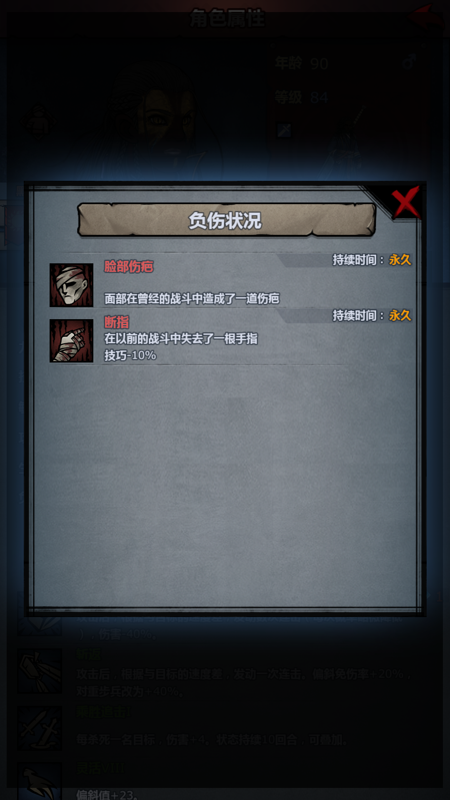Tap the lost finger description text
Screen dimensions: 450x800
(181, 339)
